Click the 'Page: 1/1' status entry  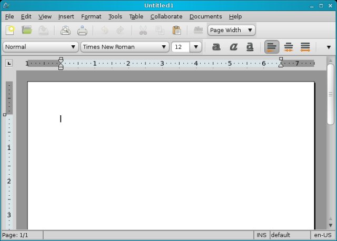point(22,235)
